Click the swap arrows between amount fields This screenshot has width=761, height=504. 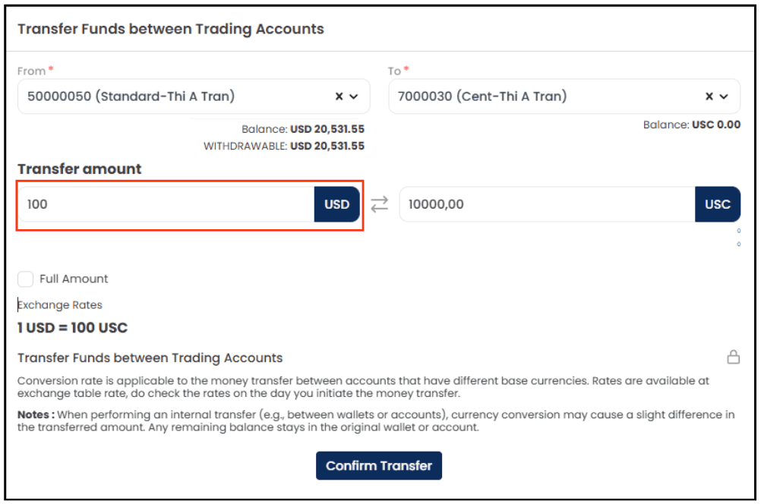[x=380, y=204]
